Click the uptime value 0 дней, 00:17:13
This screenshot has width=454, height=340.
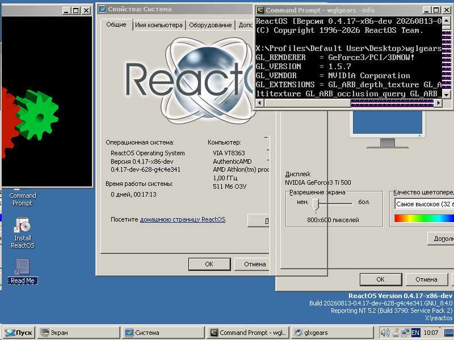coord(133,194)
